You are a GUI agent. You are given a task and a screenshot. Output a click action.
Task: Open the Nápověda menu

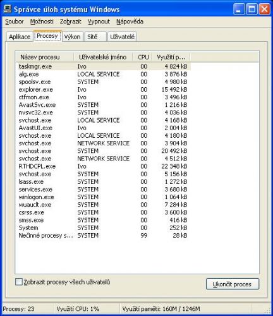(130, 21)
